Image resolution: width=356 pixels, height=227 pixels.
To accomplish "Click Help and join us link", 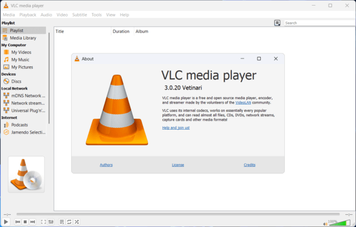I will point(176,127).
